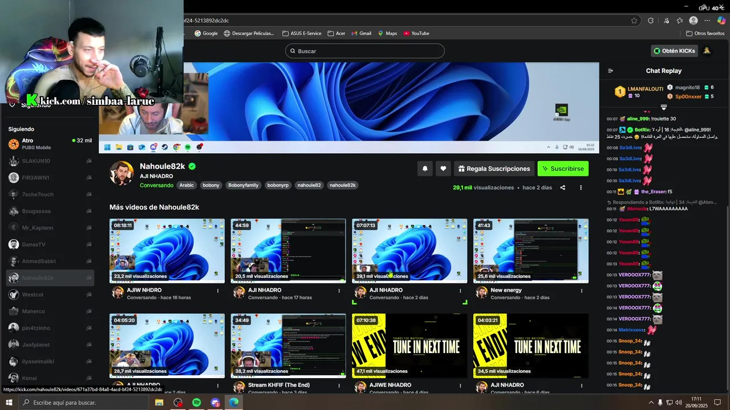The image size is (730, 410).
Task: Open Jaafplanet channel in sidebar
Action: [x=50, y=345]
